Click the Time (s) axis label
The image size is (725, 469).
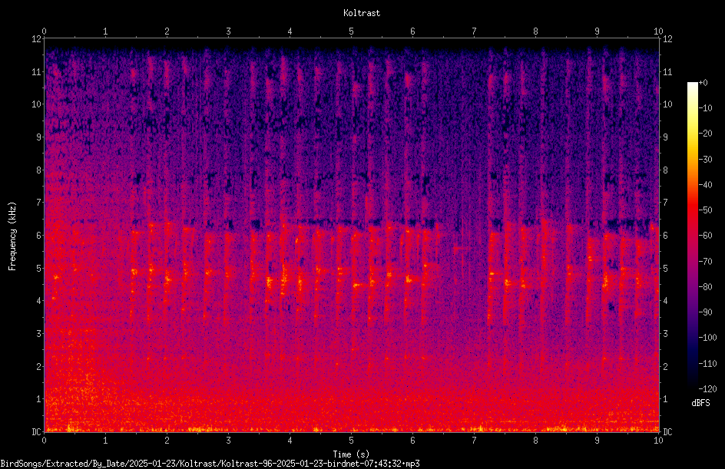pyautogui.click(x=351, y=454)
